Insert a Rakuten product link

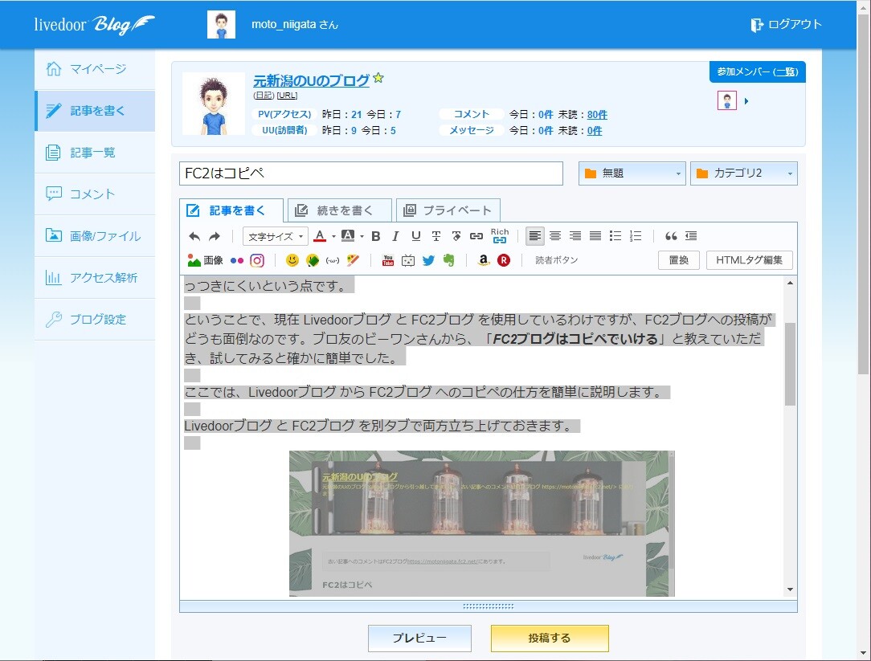click(504, 260)
